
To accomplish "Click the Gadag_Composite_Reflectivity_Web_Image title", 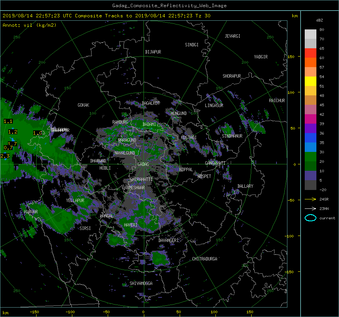I will (169, 6).
